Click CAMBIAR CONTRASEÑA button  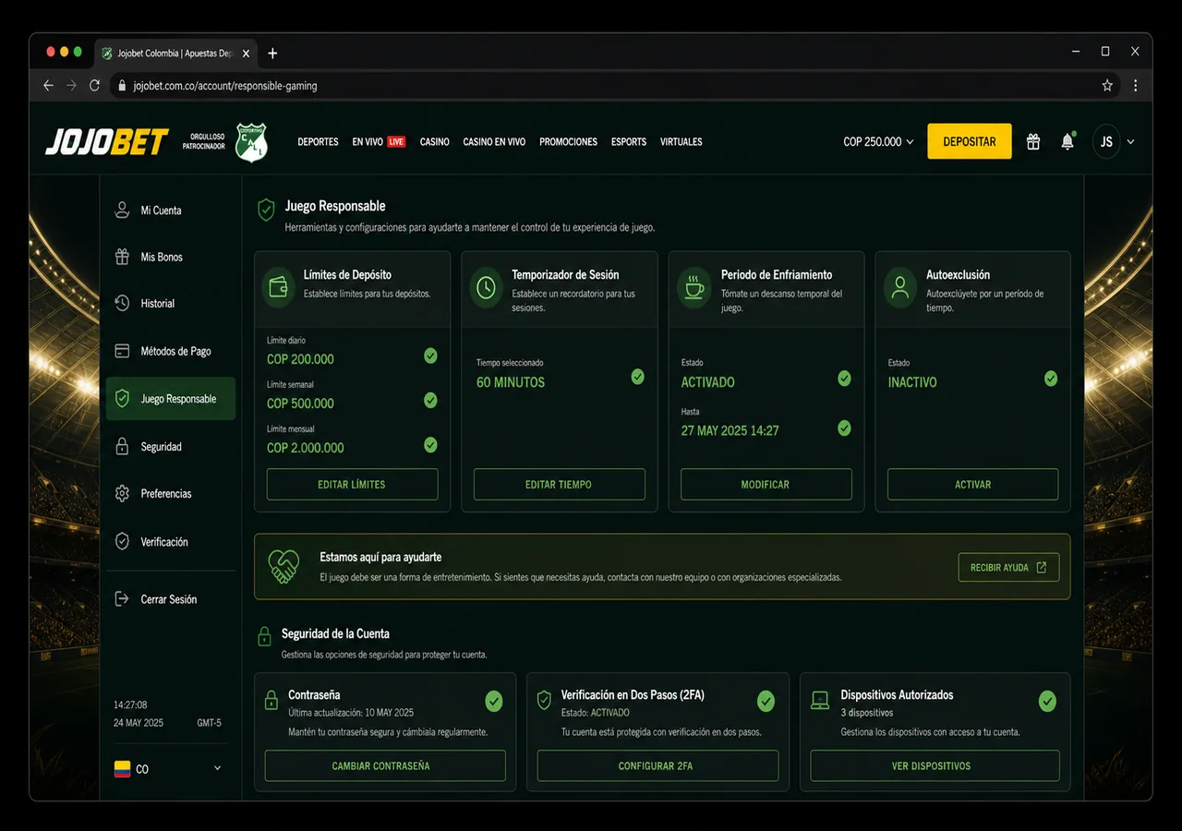(385, 765)
